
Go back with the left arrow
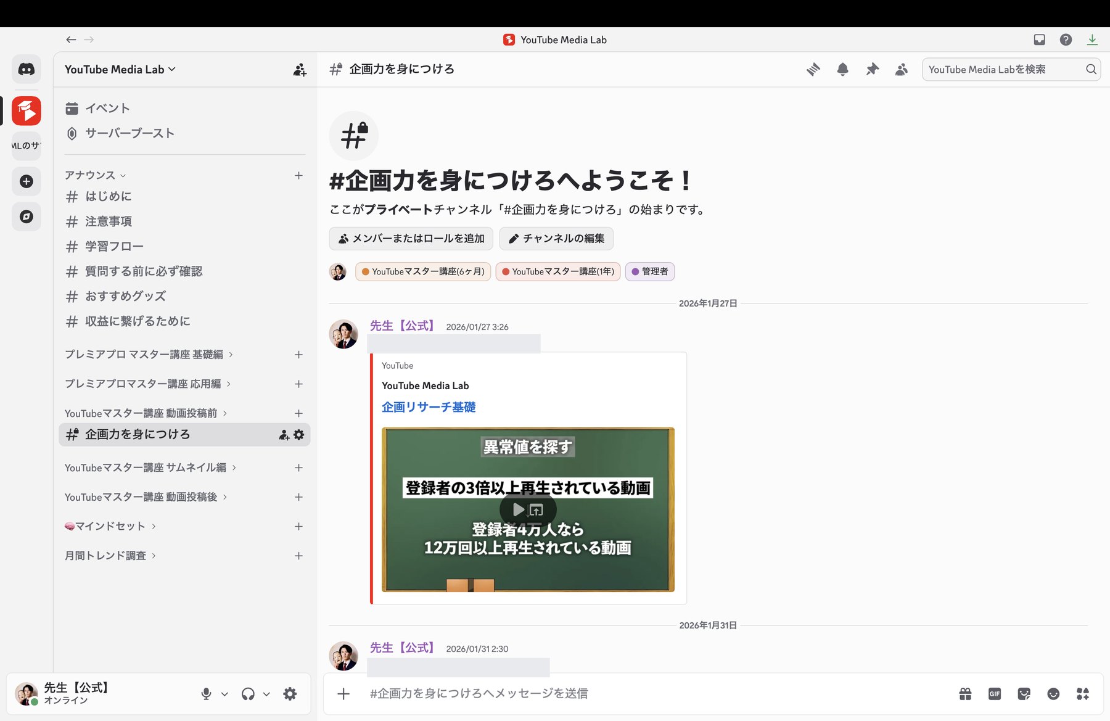[x=71, y=39]
